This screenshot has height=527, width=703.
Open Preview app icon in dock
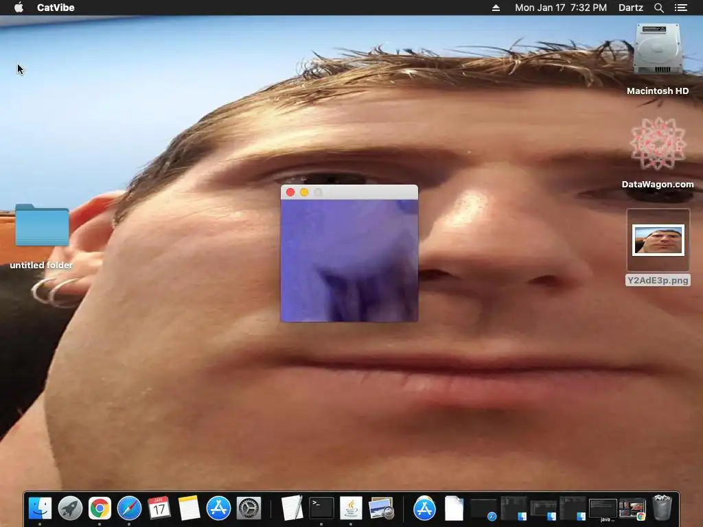point(380,508)
